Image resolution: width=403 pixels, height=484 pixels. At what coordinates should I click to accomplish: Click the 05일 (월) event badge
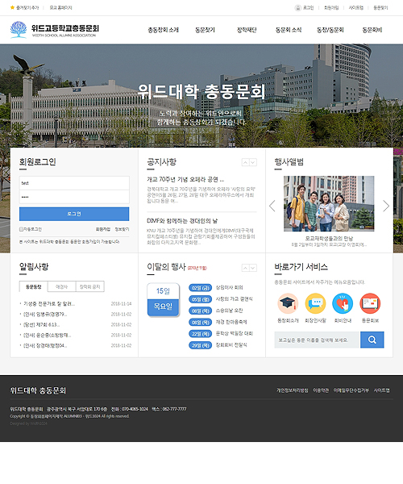tap(200, 299)
